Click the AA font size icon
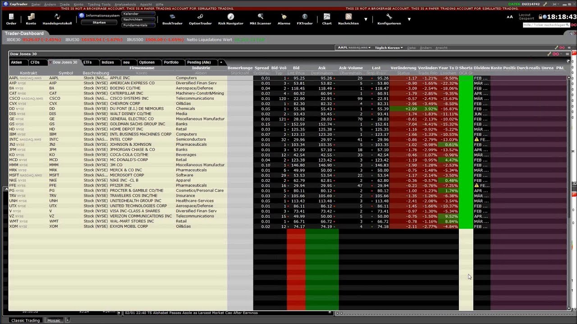This screenshot has height=324, width=577. (510, 17)
